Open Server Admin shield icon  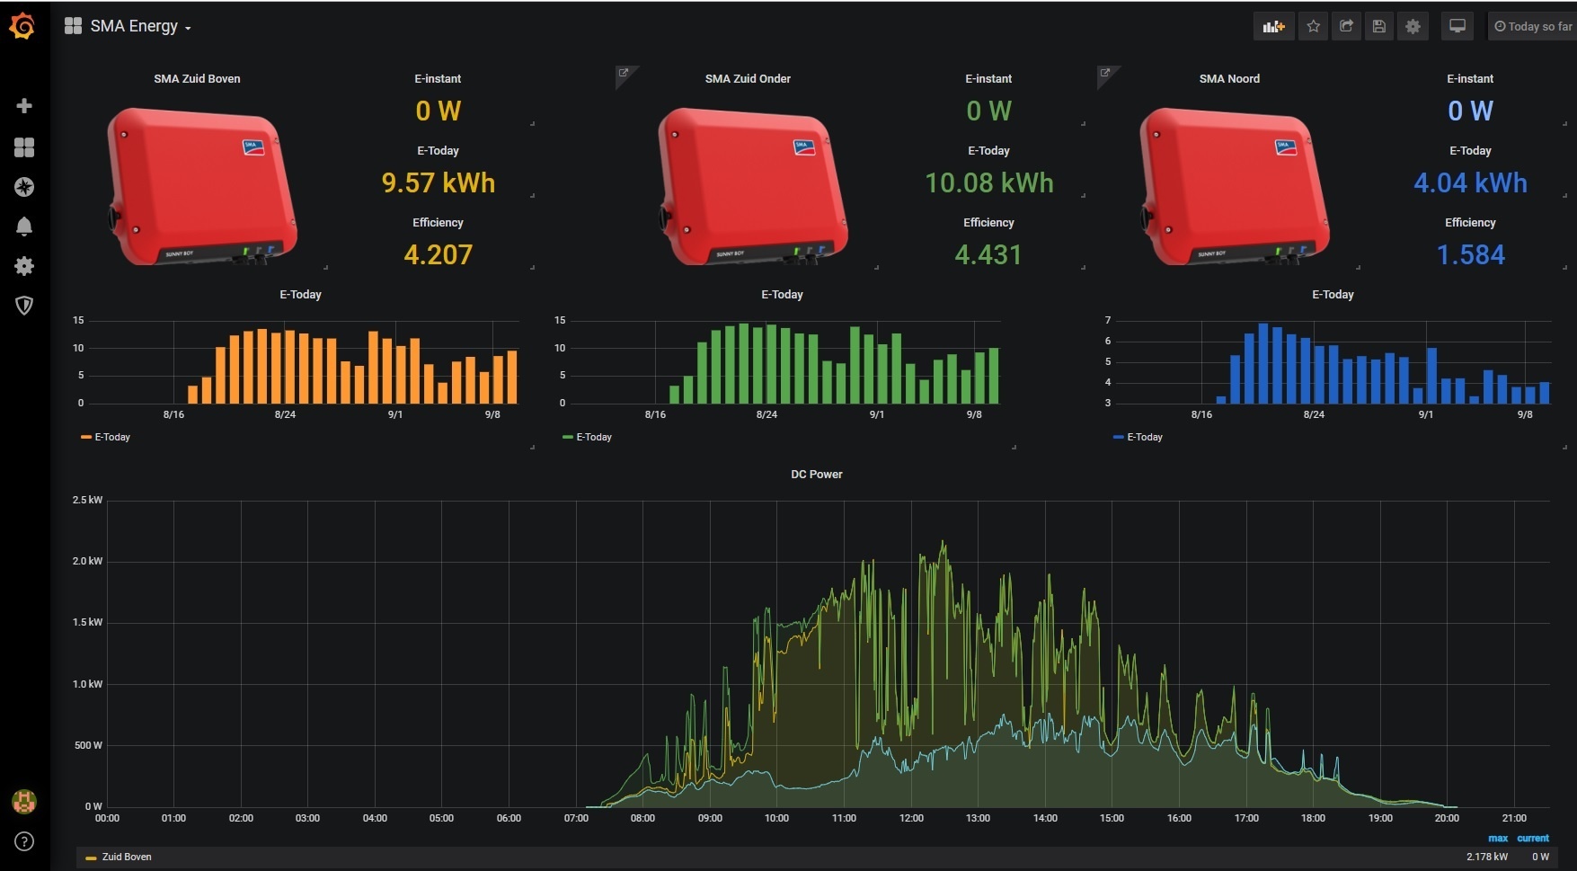tap(24, 306)
